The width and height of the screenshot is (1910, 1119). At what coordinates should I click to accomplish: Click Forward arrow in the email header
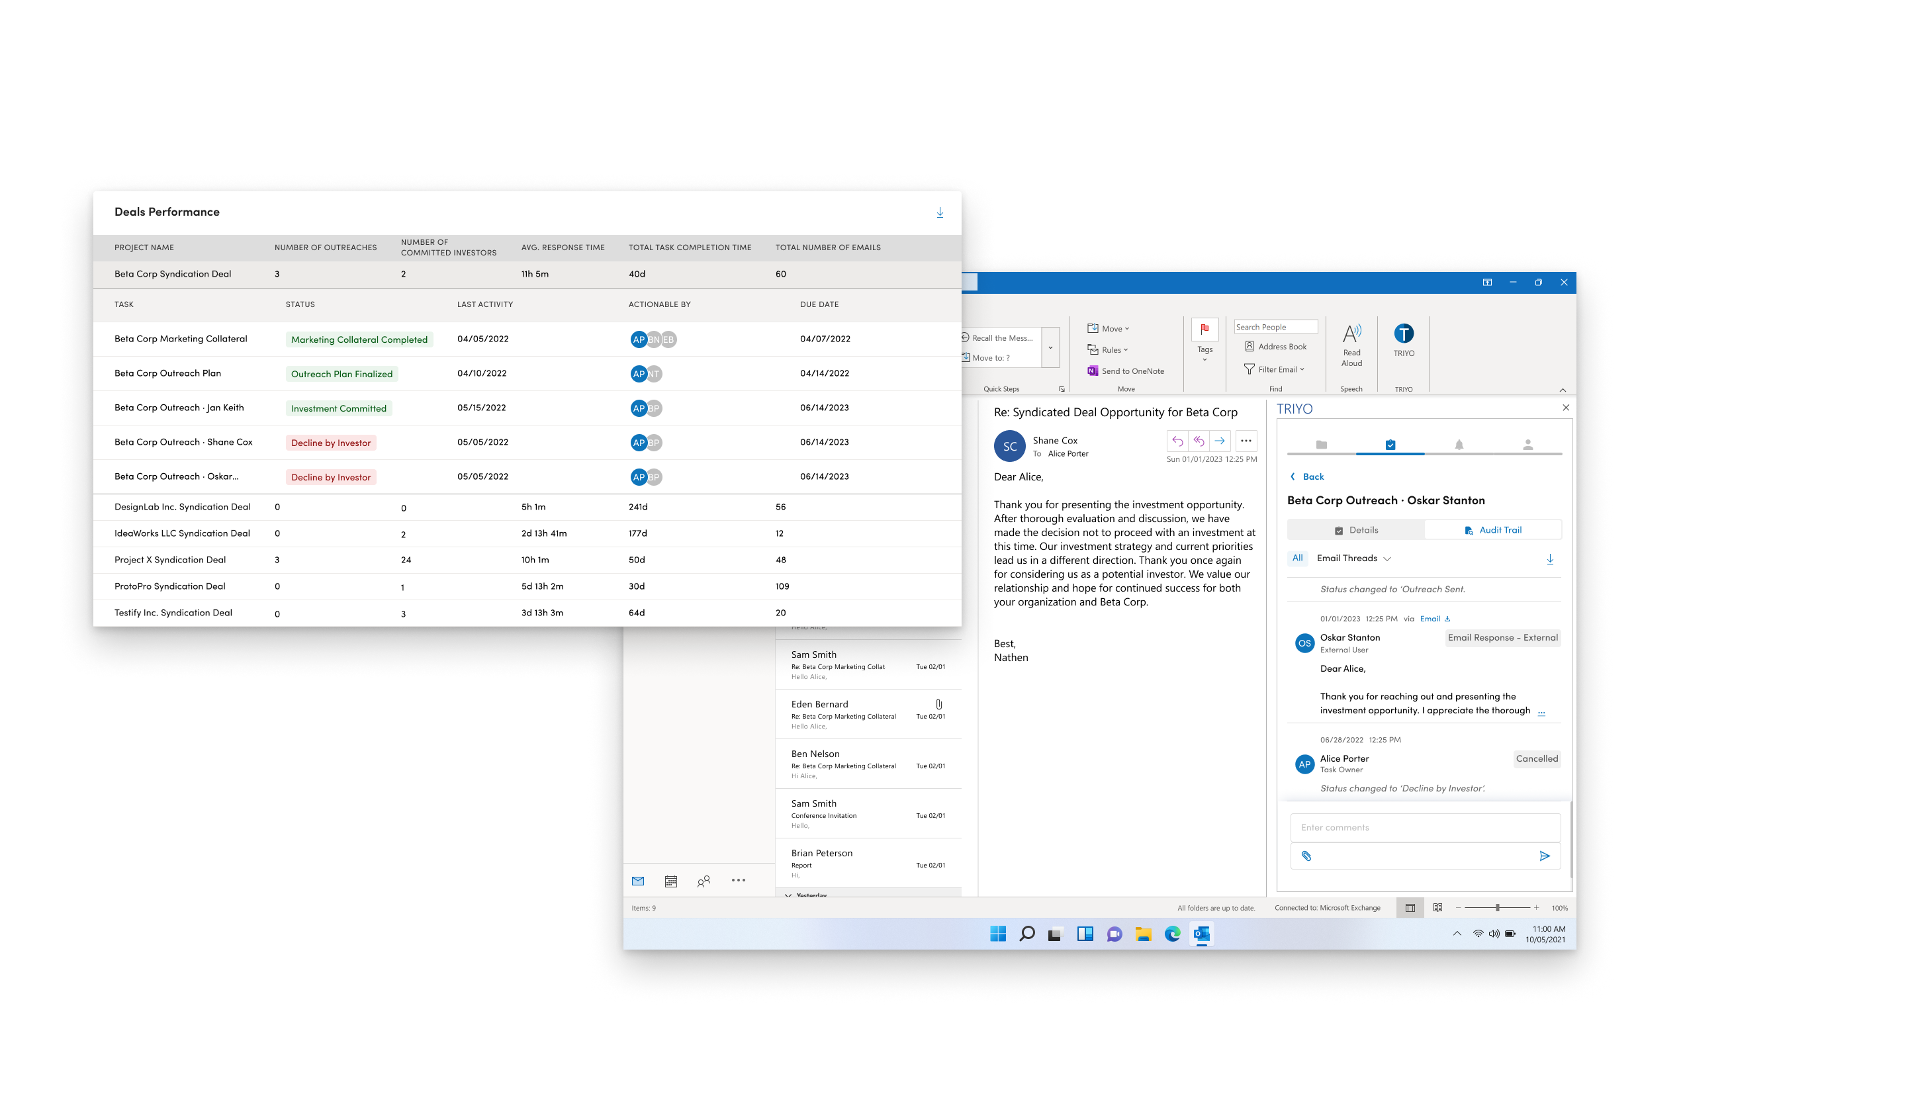coord(1220,441)
